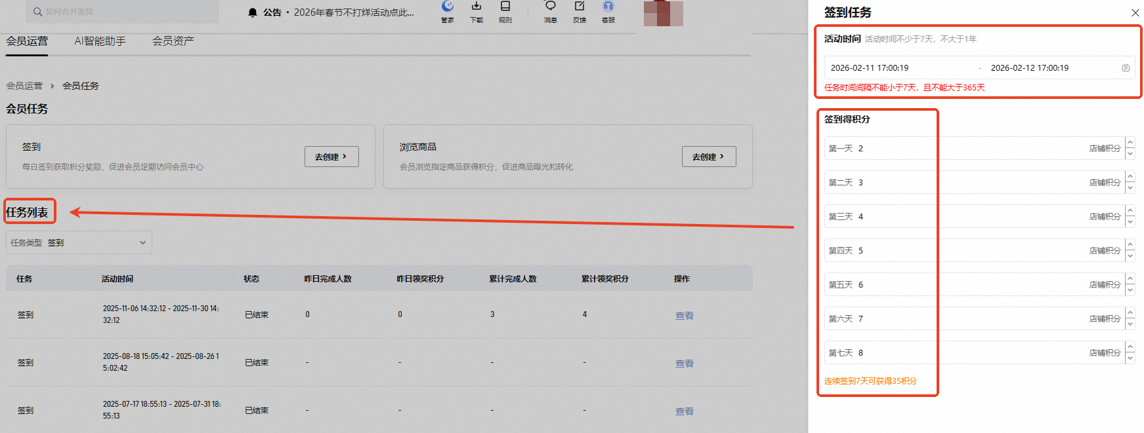Click the 会员运营 breadcrumb link
Screen dimensions: 1144x433
coord(24,86)
